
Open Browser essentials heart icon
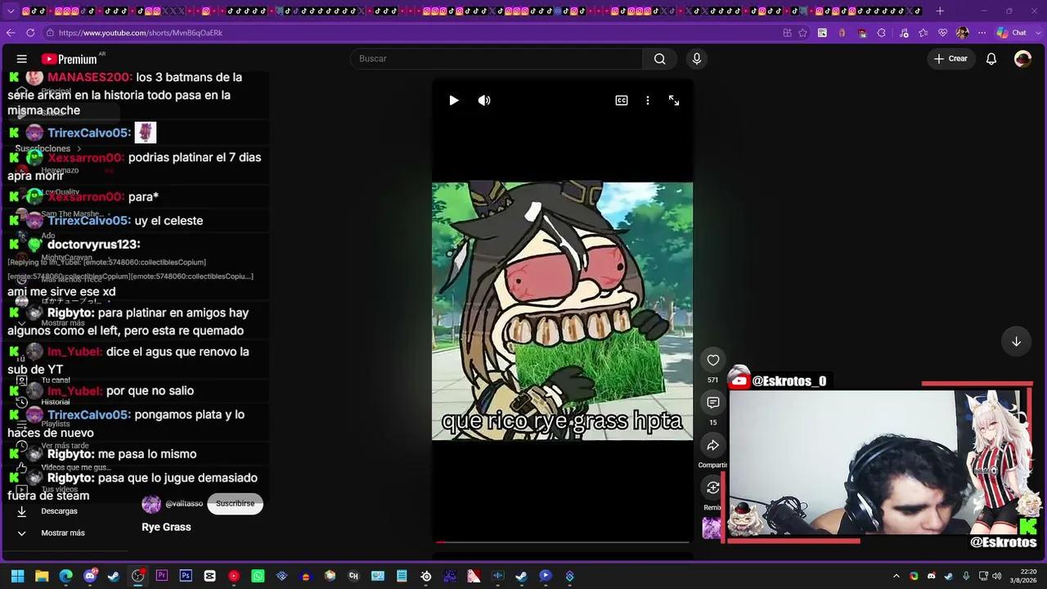click(943, 33)
